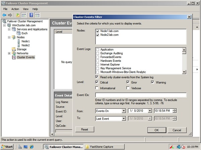Image resolution: width=201 pixels, height=150 pixels.
Task: Open the File menu
Action: [5, 9]
